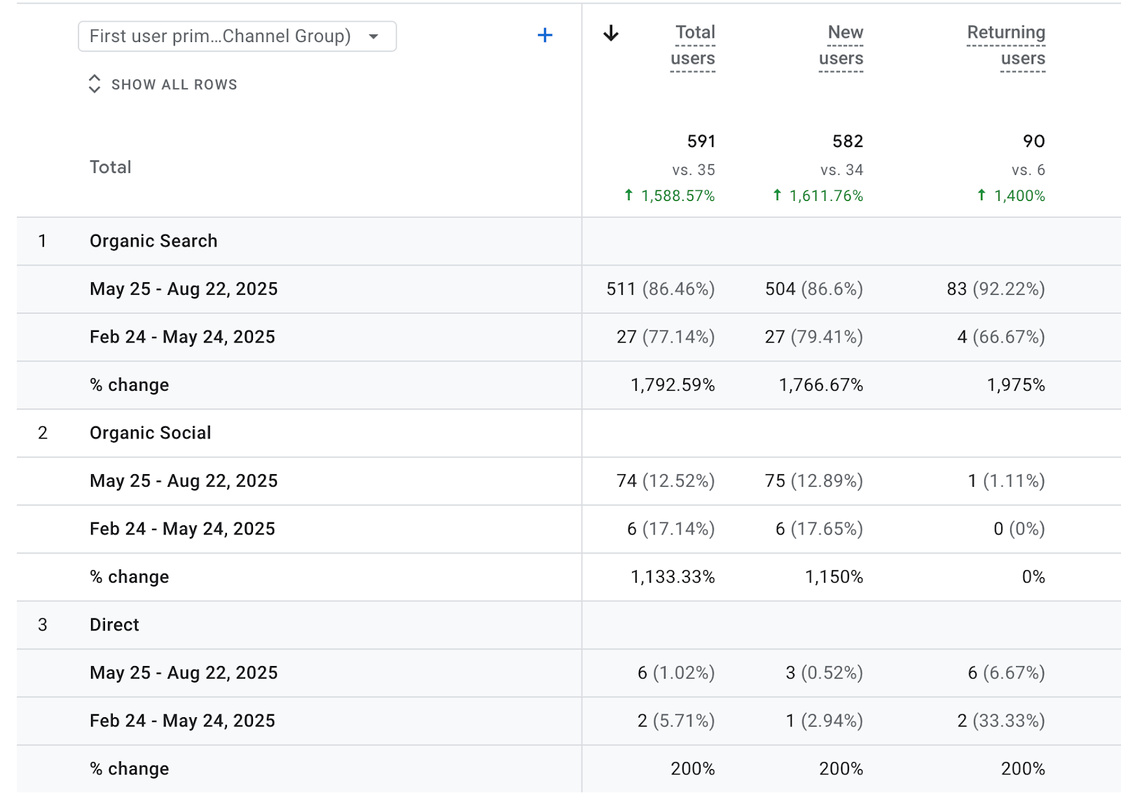The image size is (1121, 804).
Task: Click the caret arrow in the dimension selector
Action: [x=374, y=36]
